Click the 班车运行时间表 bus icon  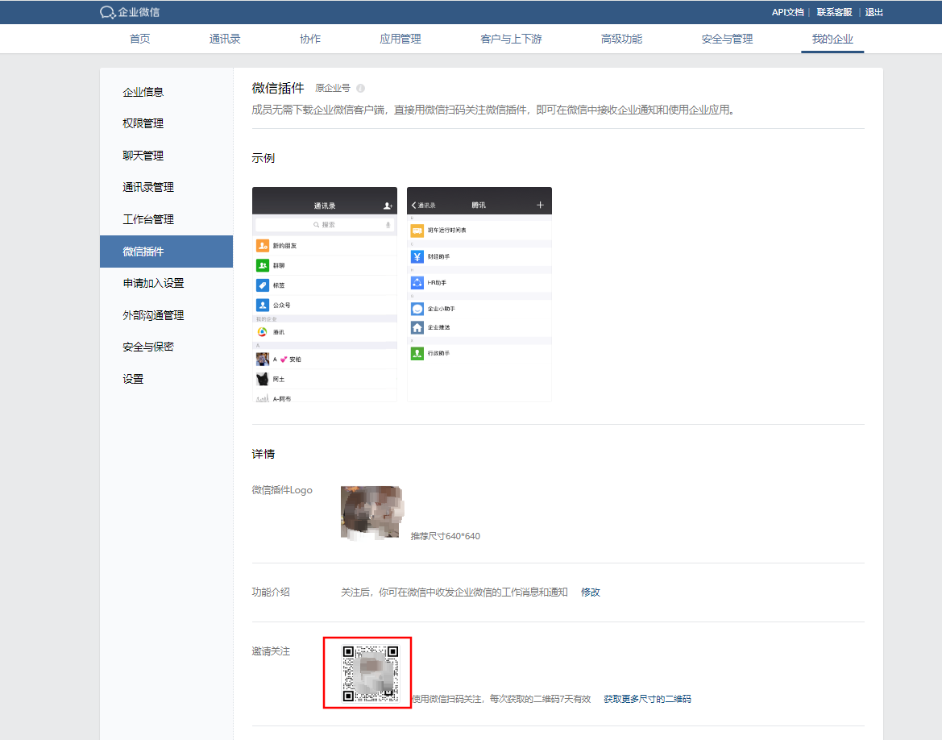point(417,231)
